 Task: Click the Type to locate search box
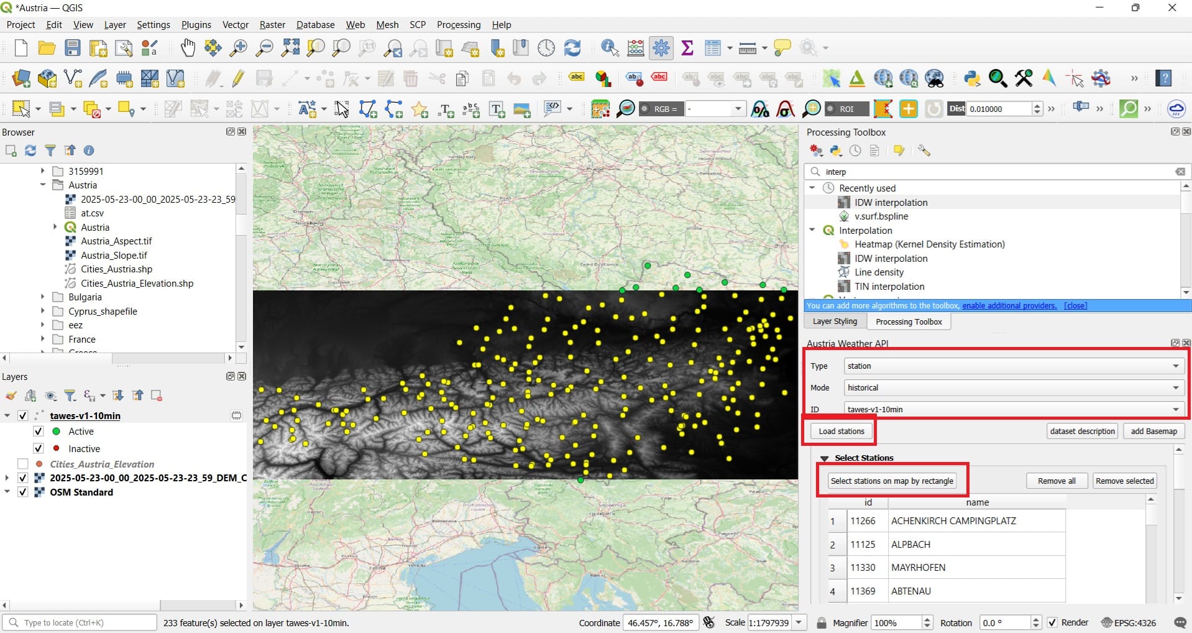point(80,622)
